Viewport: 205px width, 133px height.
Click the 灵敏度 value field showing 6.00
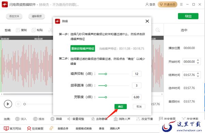pos(137,97)
